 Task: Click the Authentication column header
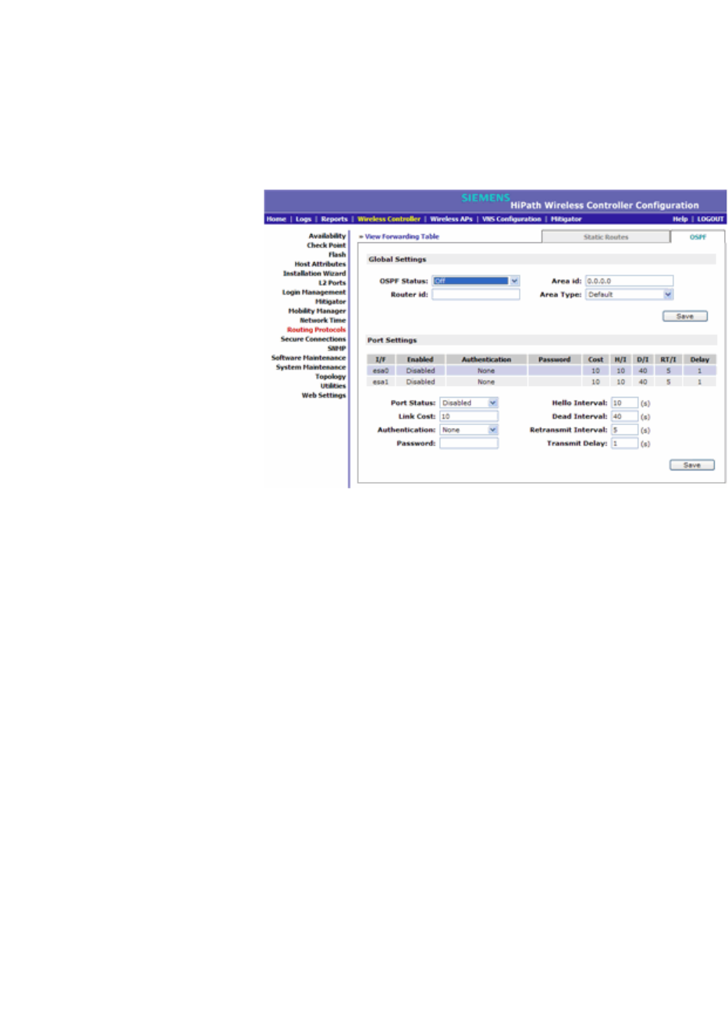coord(486,360)
